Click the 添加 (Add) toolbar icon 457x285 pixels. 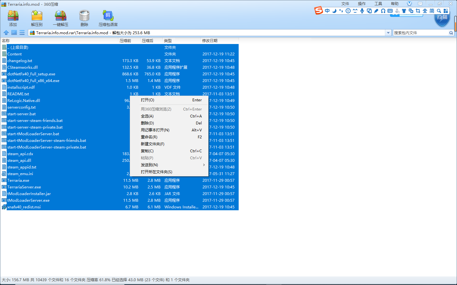[13, 16]
